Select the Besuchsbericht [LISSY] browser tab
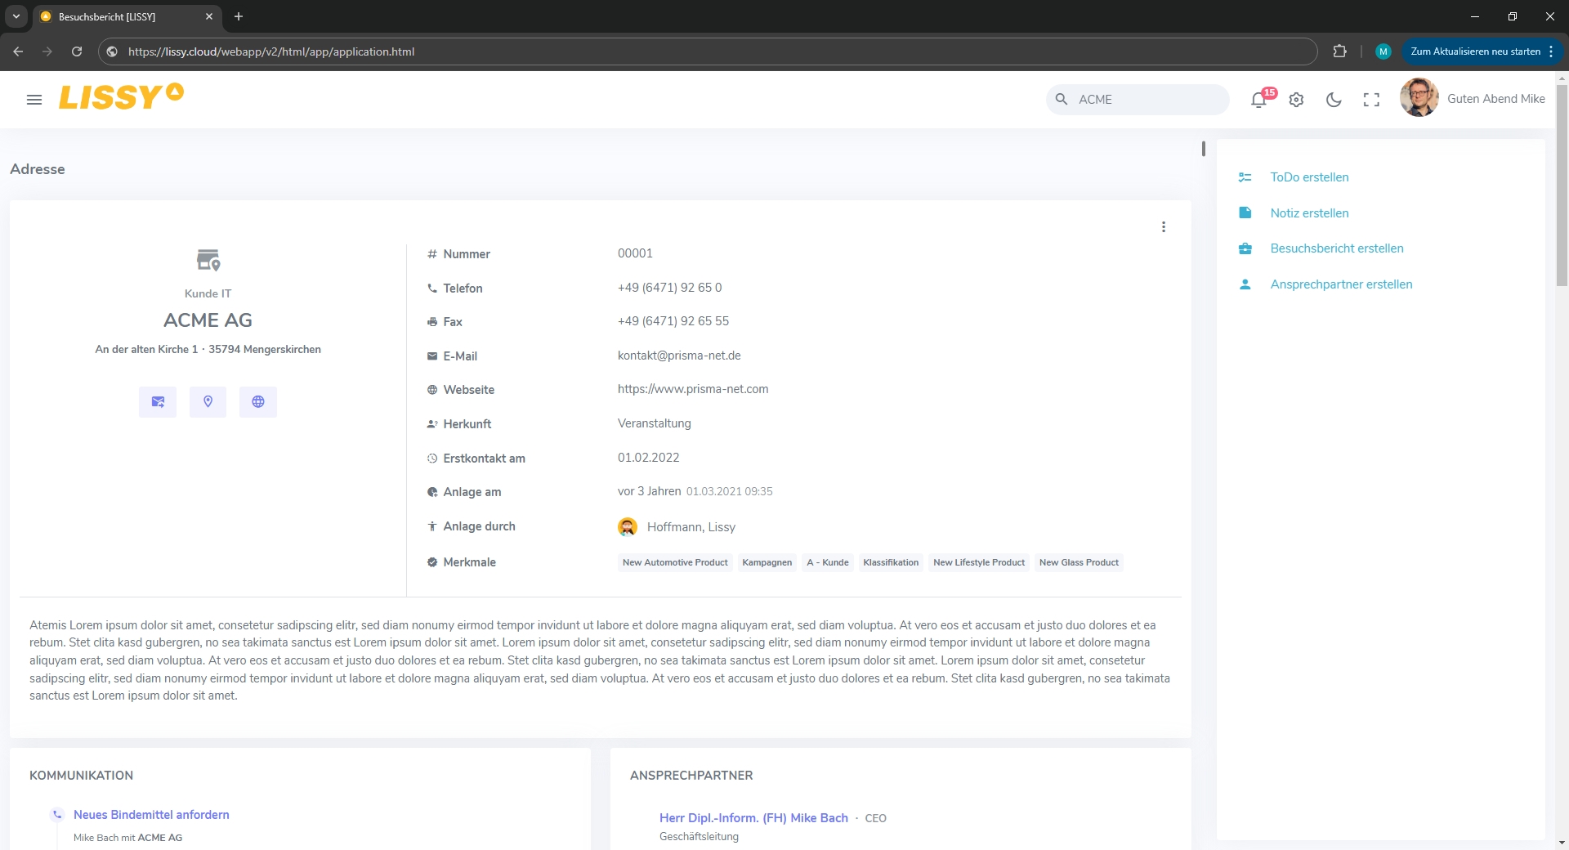 pos(127,17)
